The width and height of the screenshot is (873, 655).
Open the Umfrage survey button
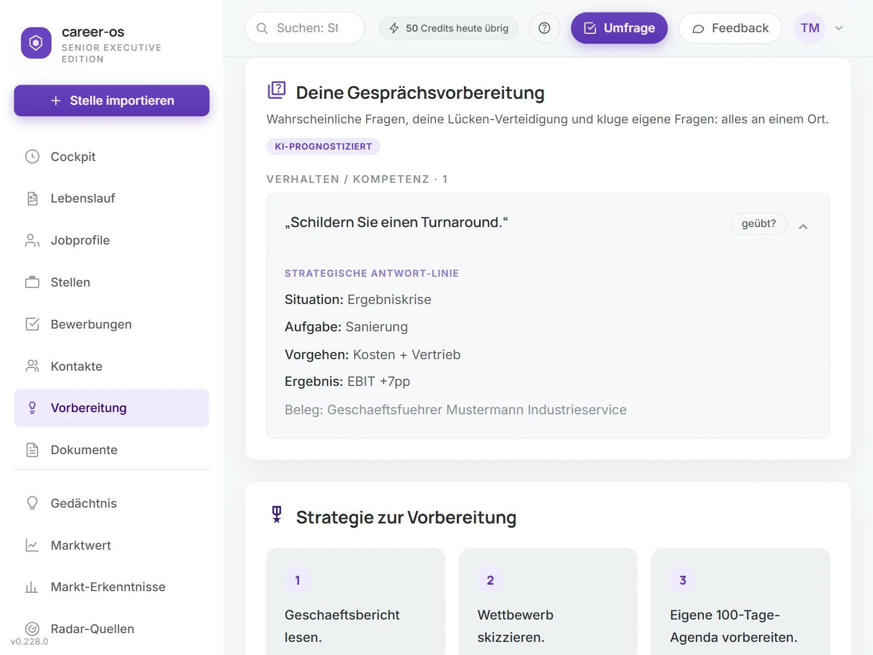point(619,28)
